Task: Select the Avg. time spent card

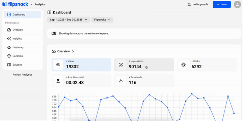Action: point(81,81)
